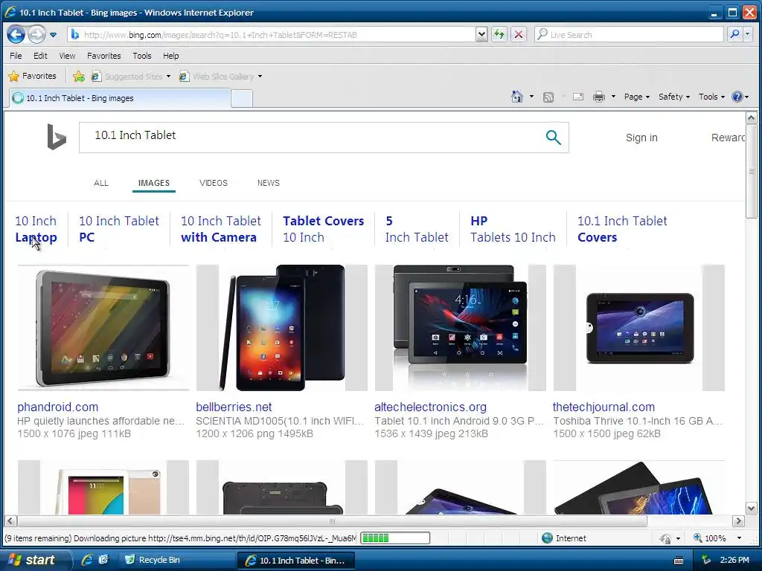Click the 10 Inch Laptop suggestion
This screenshot has height=571, width=762.
[36, 229]
